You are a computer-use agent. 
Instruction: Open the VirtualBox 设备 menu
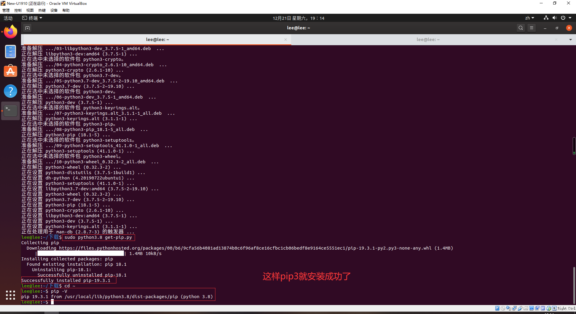coord(54,10)
